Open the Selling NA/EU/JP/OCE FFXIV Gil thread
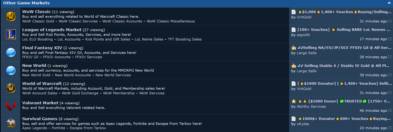393x132 pixels. [x=345, y=48]
